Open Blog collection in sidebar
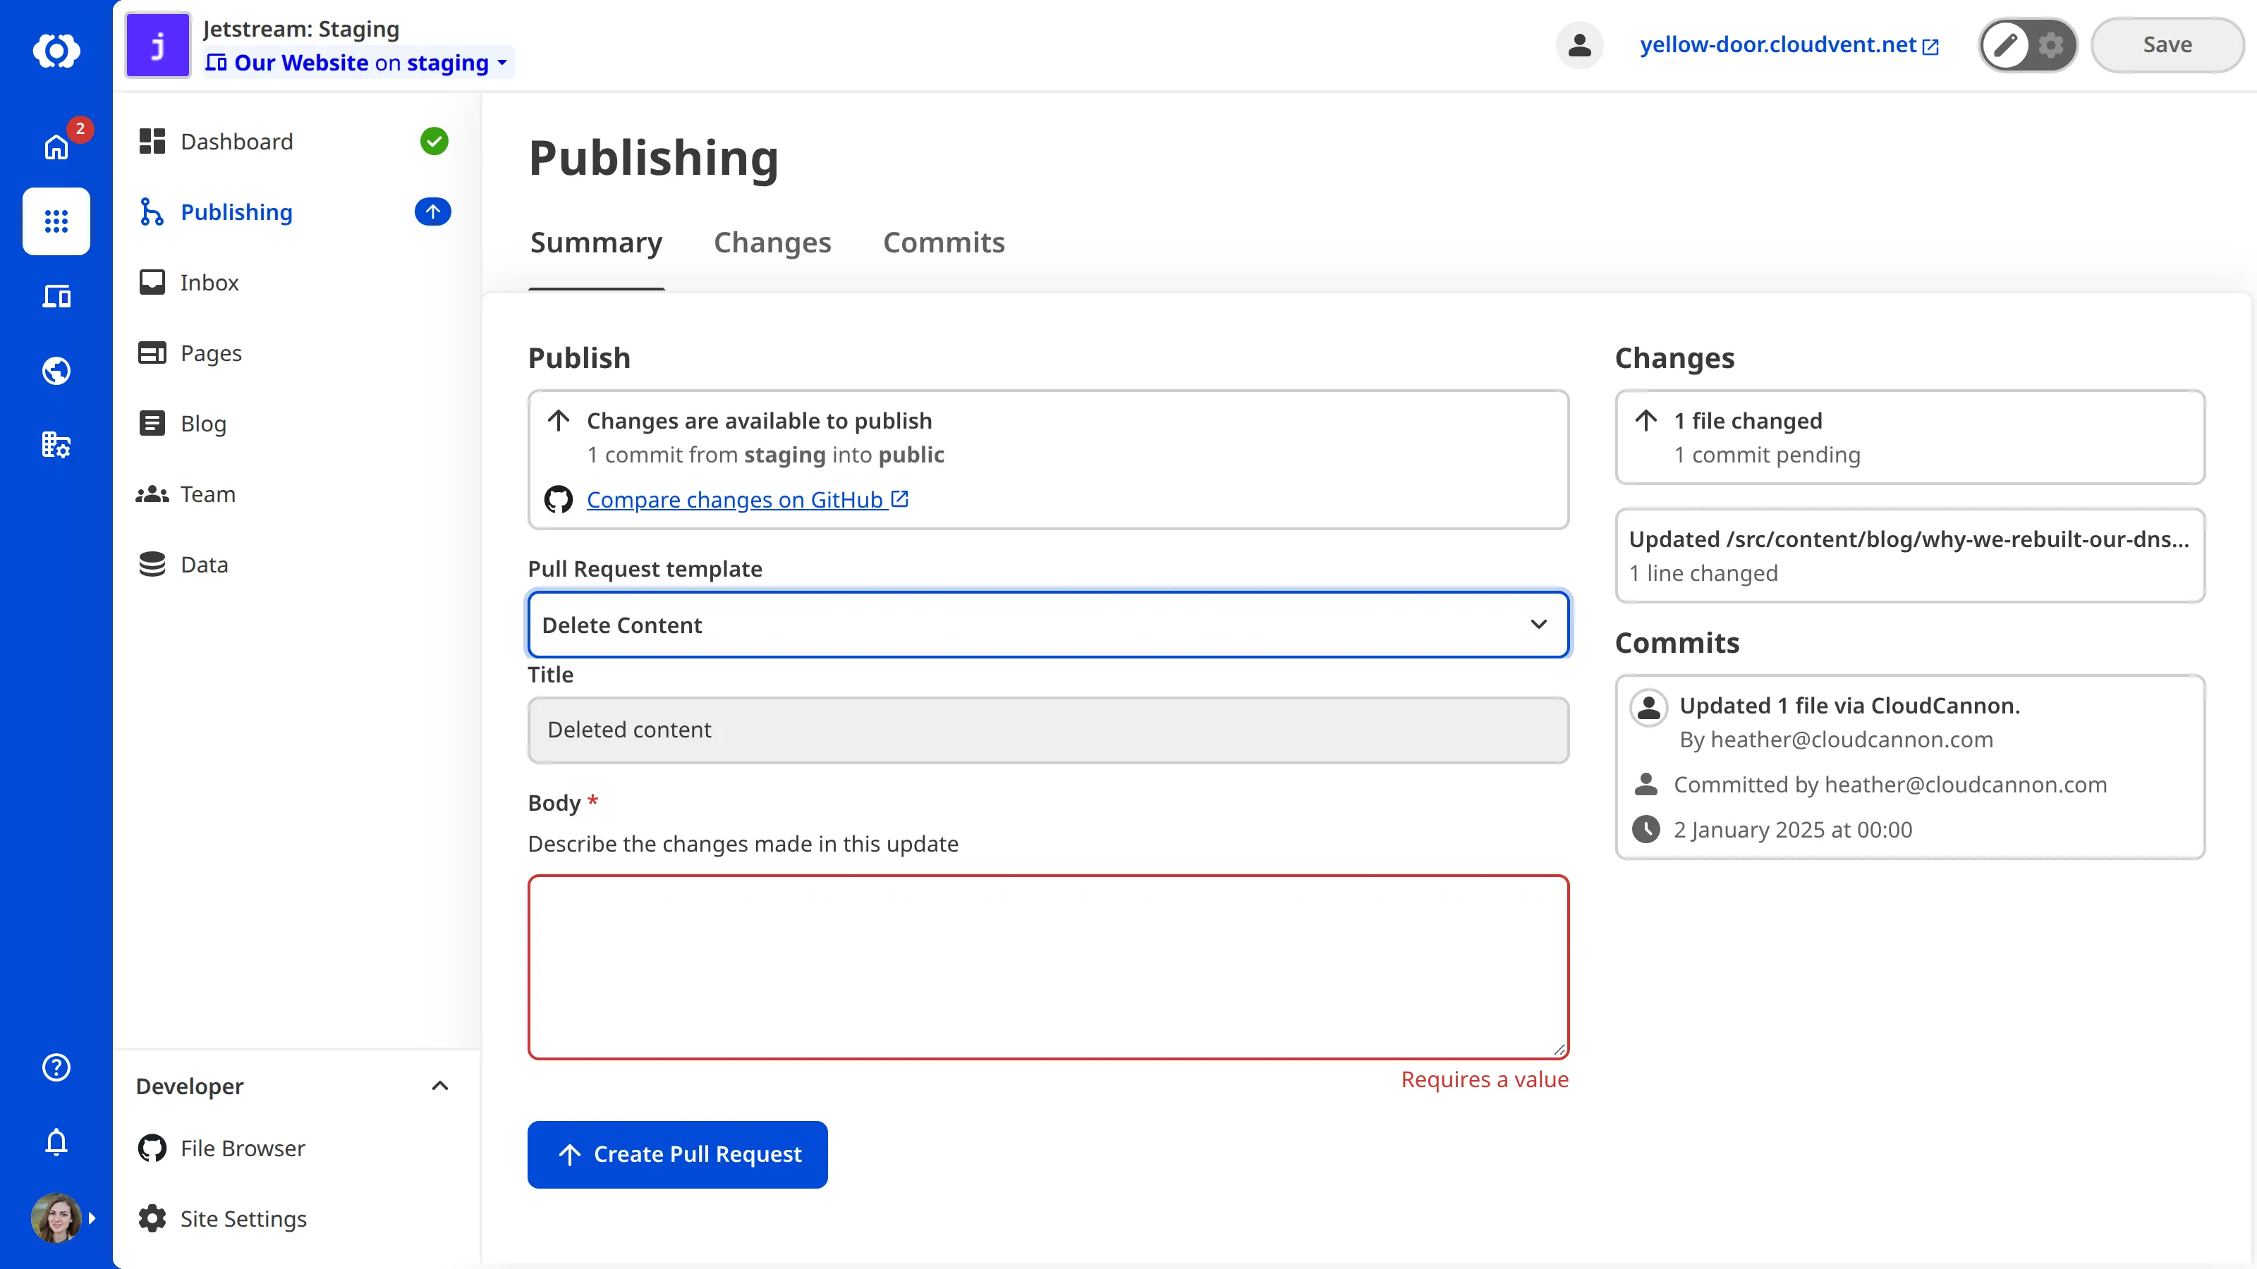 coord(203,423)
